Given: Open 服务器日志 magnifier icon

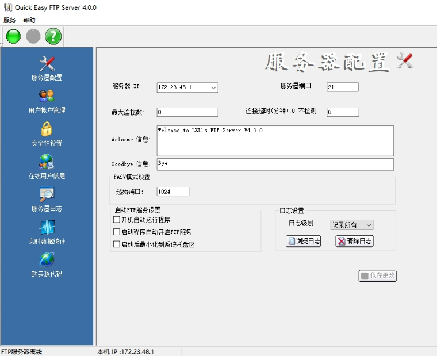Looking at the screenshot, I should [x=47, y=194].
